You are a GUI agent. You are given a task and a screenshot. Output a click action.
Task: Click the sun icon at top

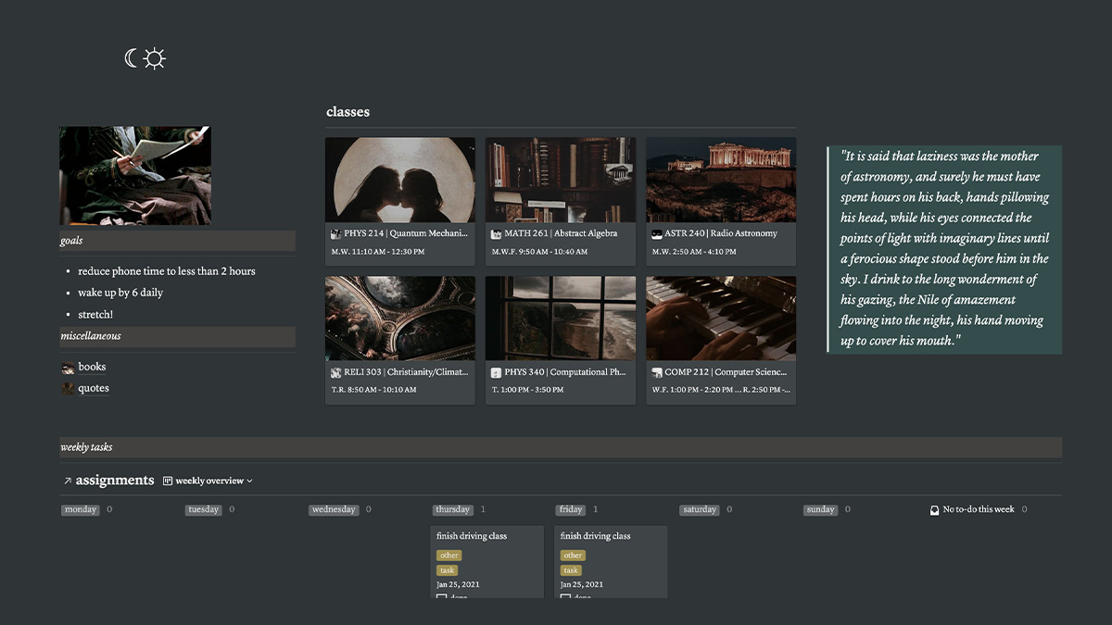[x=154, y=59]
